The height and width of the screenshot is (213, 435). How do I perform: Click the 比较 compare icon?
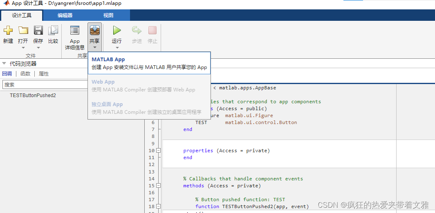(53, 31)
